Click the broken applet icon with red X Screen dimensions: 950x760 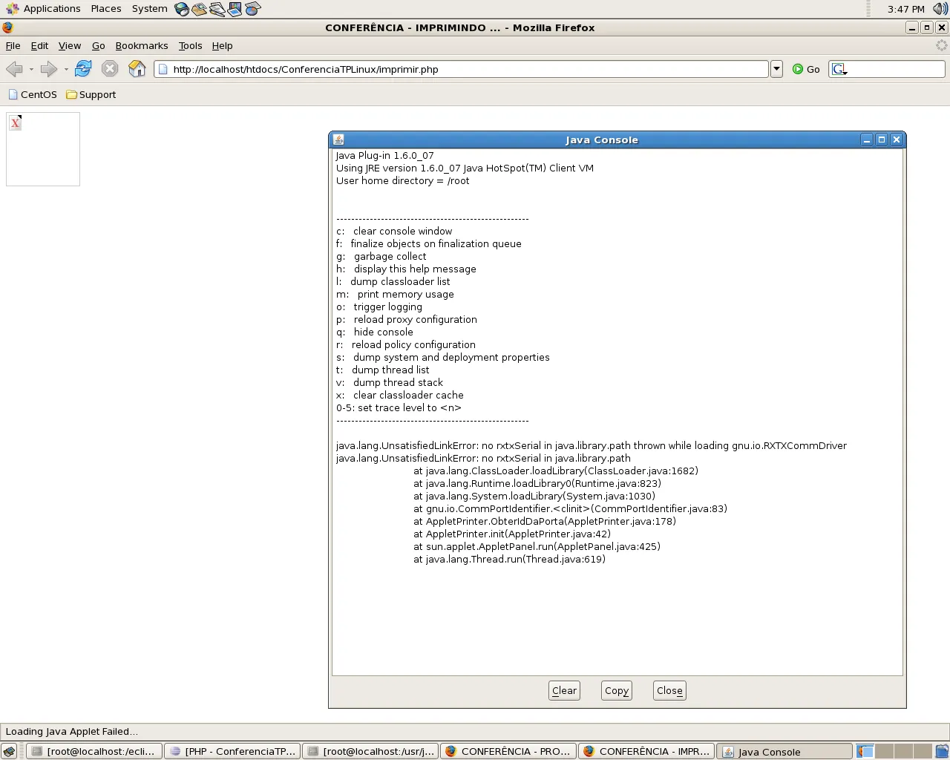point(16,122)
